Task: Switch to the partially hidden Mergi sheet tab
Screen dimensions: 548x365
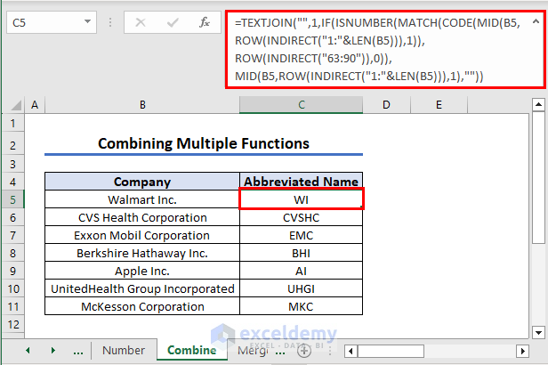Action: click(x=253, y=350)
